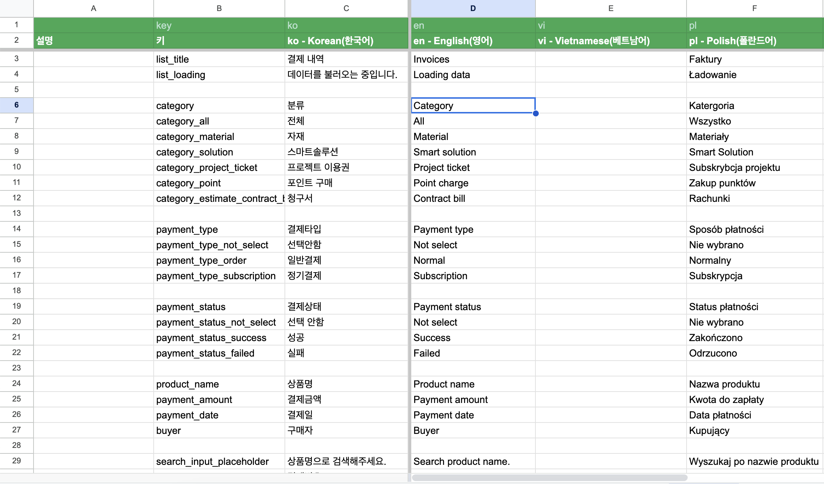Select column D header

pyautogui.click(x=473, y=8)
